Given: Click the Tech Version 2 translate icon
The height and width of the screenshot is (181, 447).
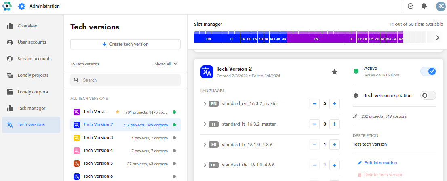Looking at the screenshot, I should pyautogui.click(x=207, y=72).
